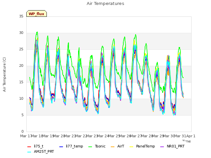Click the WP_flux annotation label
Viewport: 211px width, 158px height.
[x=37, y=14]
